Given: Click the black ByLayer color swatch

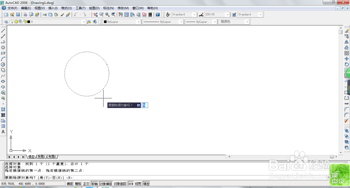Looking at the screenshot, I should [x=105, y=22].
